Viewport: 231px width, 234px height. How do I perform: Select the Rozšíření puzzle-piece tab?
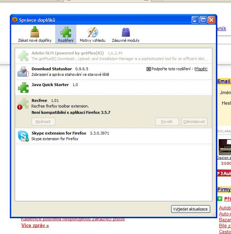click(66, 34)
